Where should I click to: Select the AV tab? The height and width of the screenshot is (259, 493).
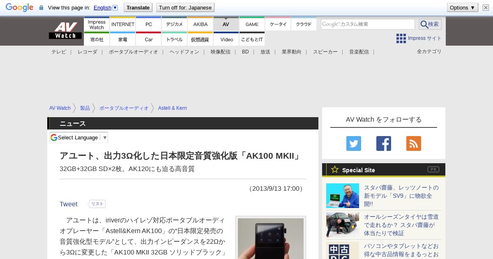click(226, 24)
